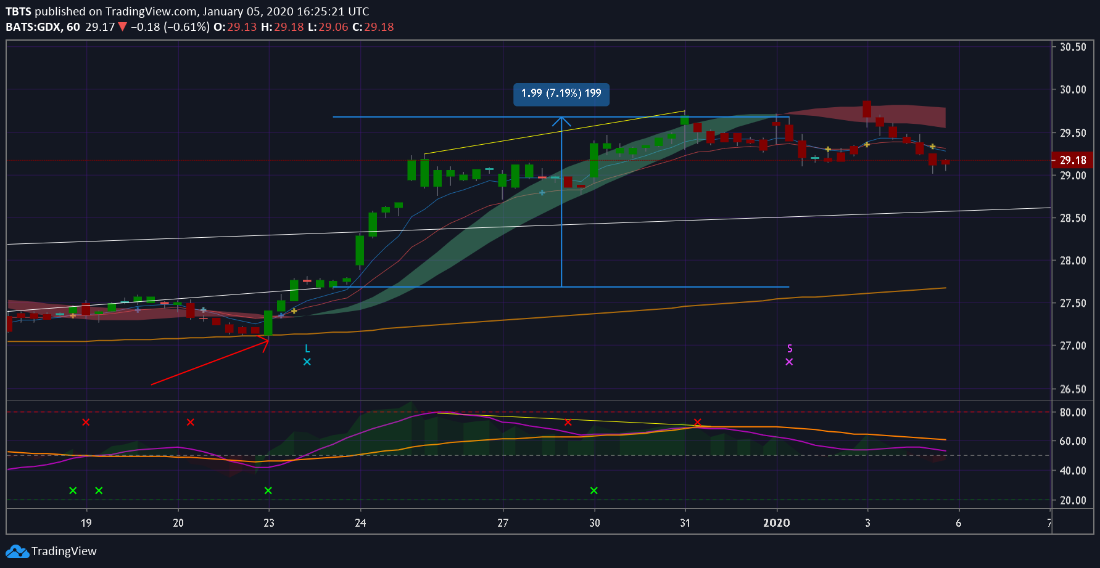Viewport: 1100px width, 568px height.
Task: Click the TradingView.com text in the header
Action: 152,11
